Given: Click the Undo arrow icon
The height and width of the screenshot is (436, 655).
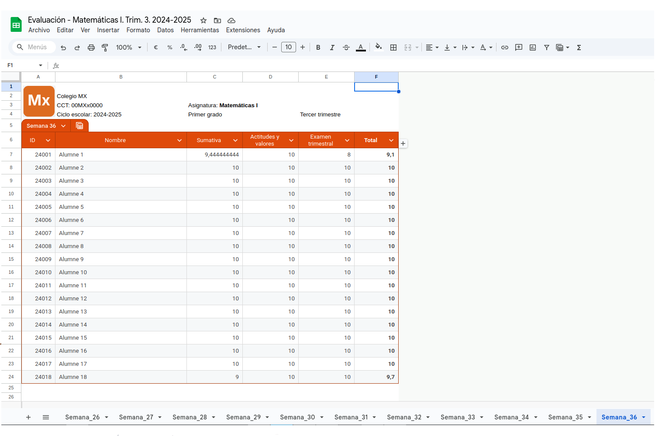Looking at the screenshot, I should click(63, 48).
